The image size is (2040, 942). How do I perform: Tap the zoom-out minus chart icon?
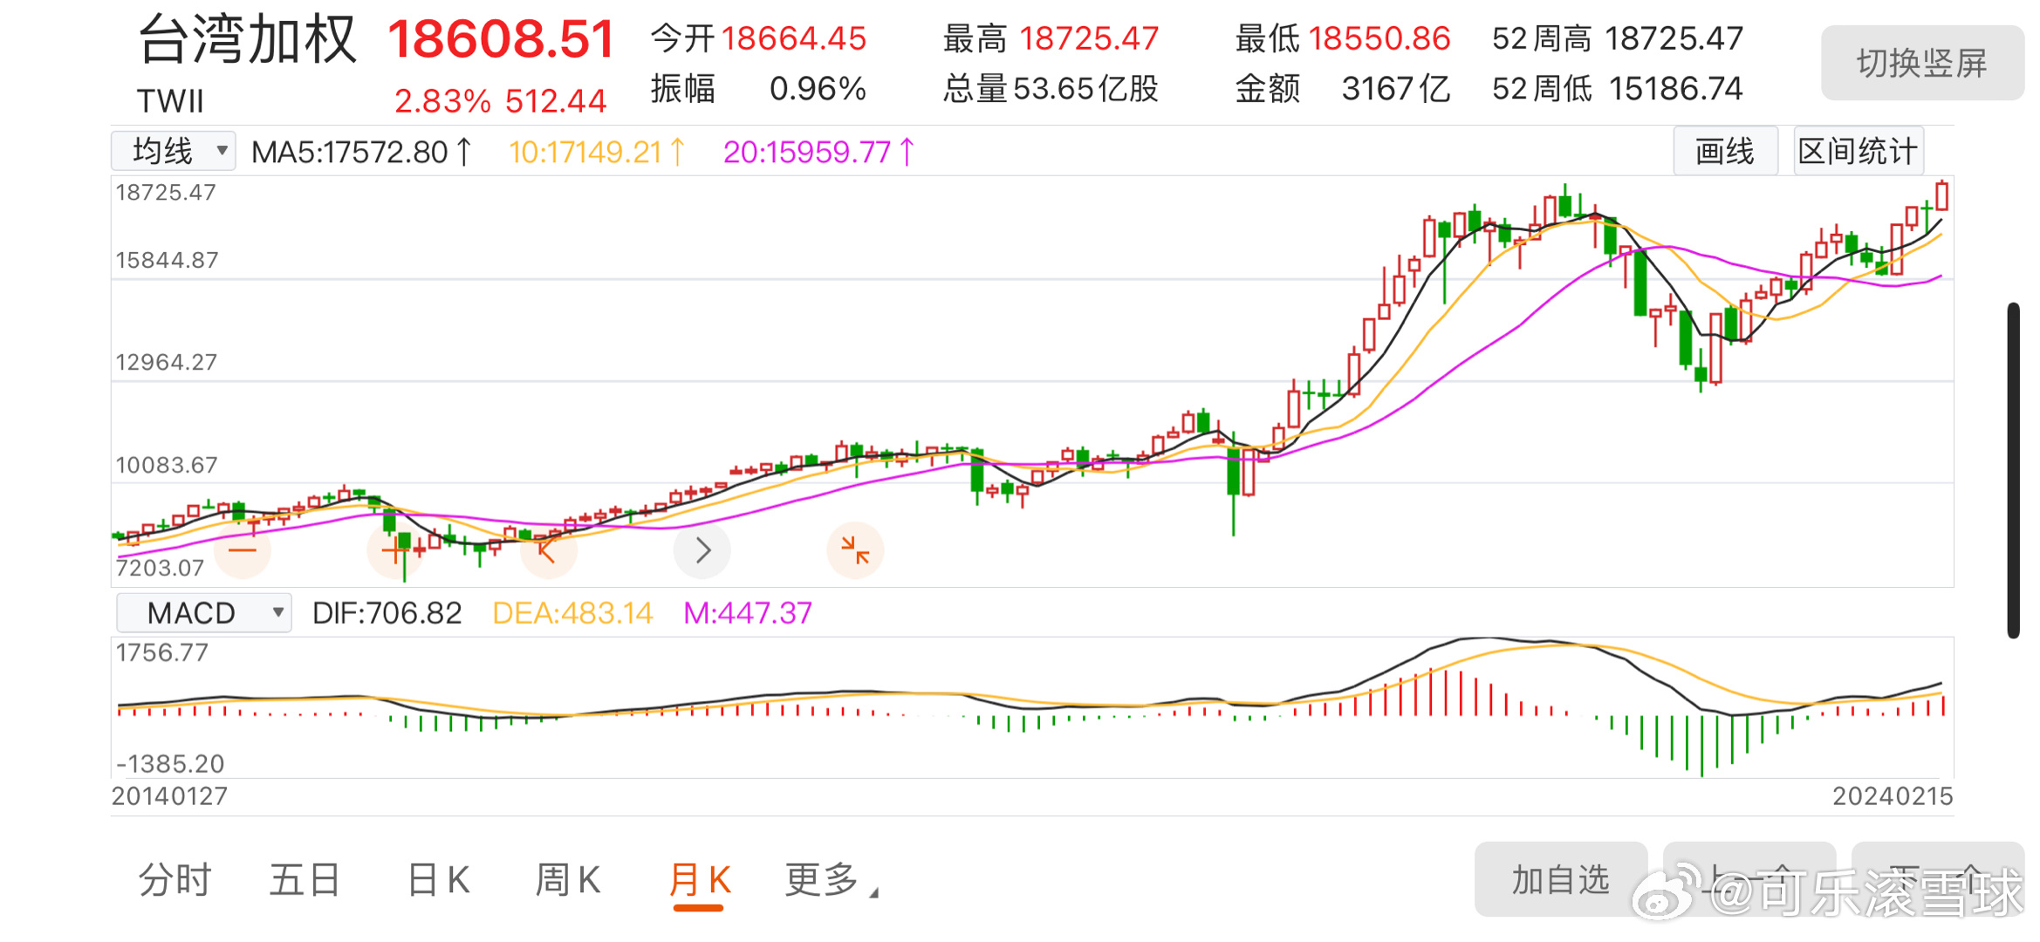point(242,550)
